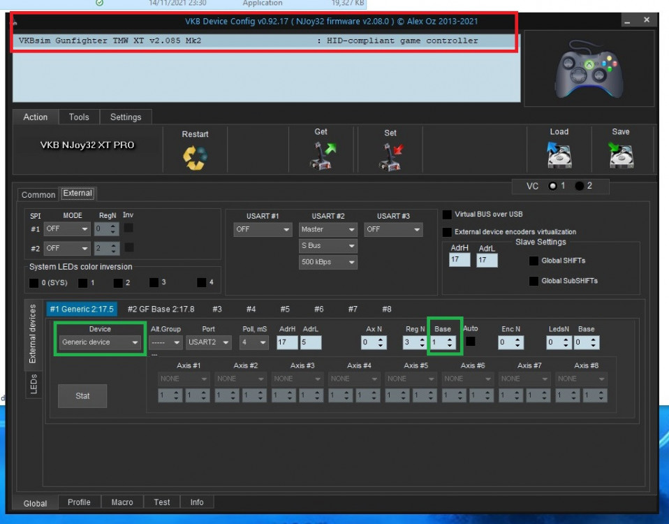Screen dimensions: 669x524
Task: Click the Set joystick icon
Action: click(x=390, y=157)
